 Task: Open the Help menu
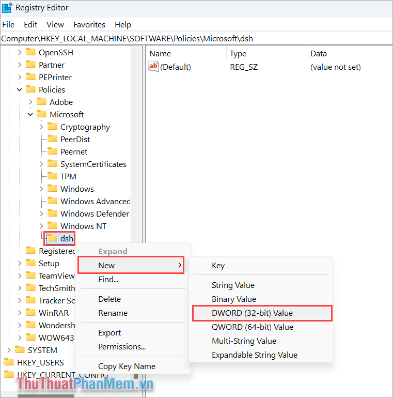[123, 25]
